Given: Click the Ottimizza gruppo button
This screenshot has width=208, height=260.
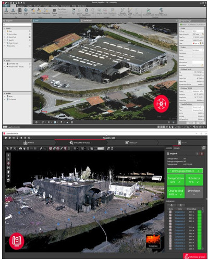Looking at the screenshot, I should (195, 256).
